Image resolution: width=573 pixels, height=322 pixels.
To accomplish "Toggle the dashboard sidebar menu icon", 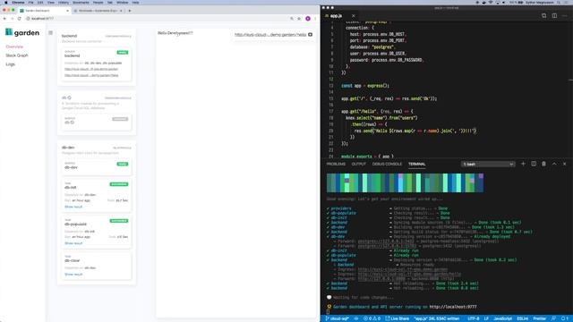I will tap(51, 33).
